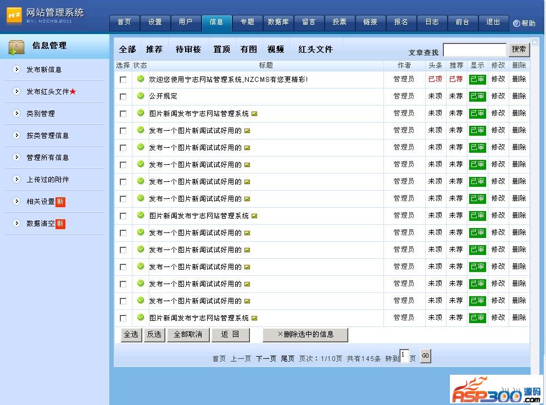Click the red 新 badge after 相关设置
546x405 pixels.
[x=60, y=202]
